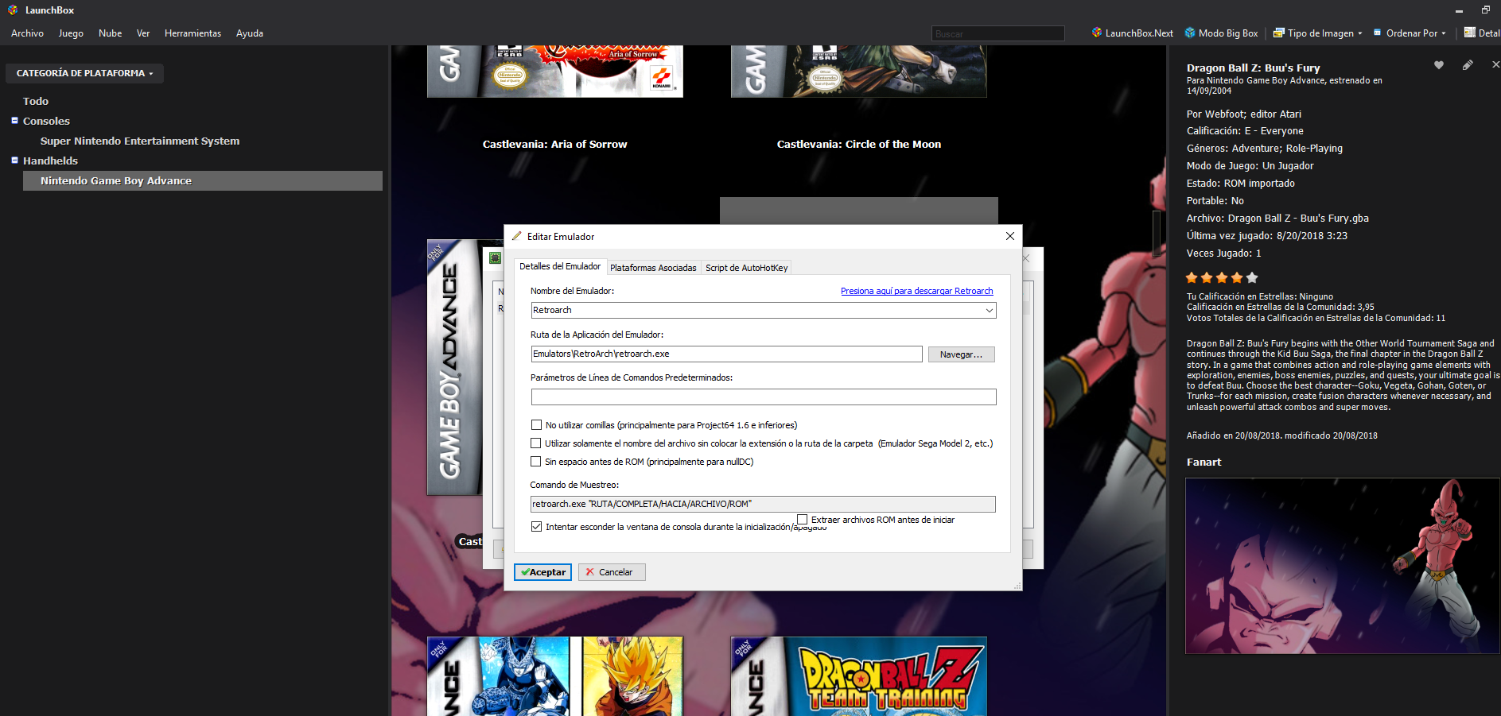Viewport: 1501px width, 716px height.
Task: Select Nintendo Game Boy Advance platform
Action: [x=203, y=181]
